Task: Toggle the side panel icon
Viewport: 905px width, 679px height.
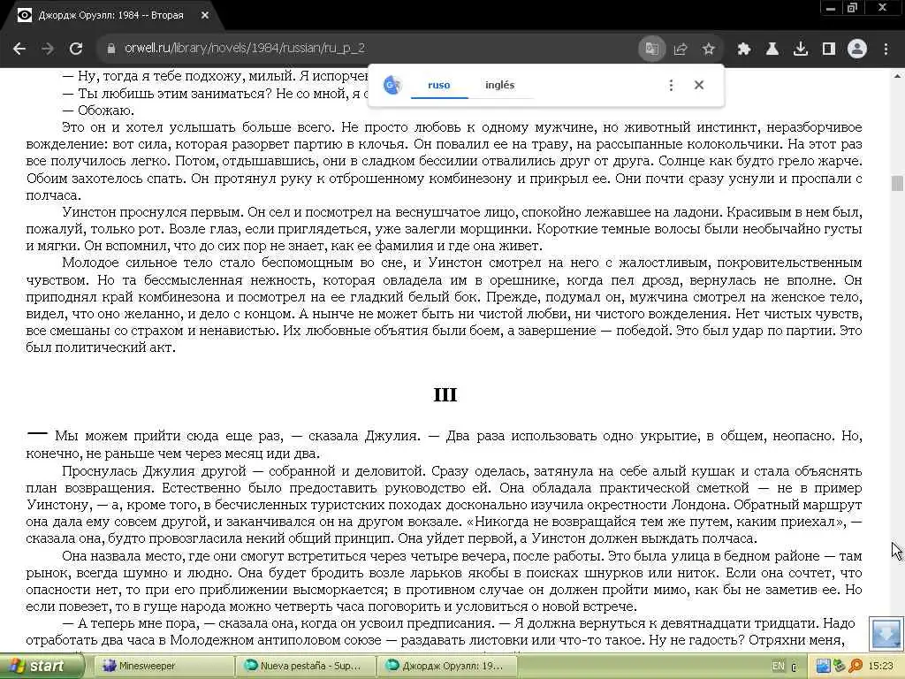Action: [829, 50]
